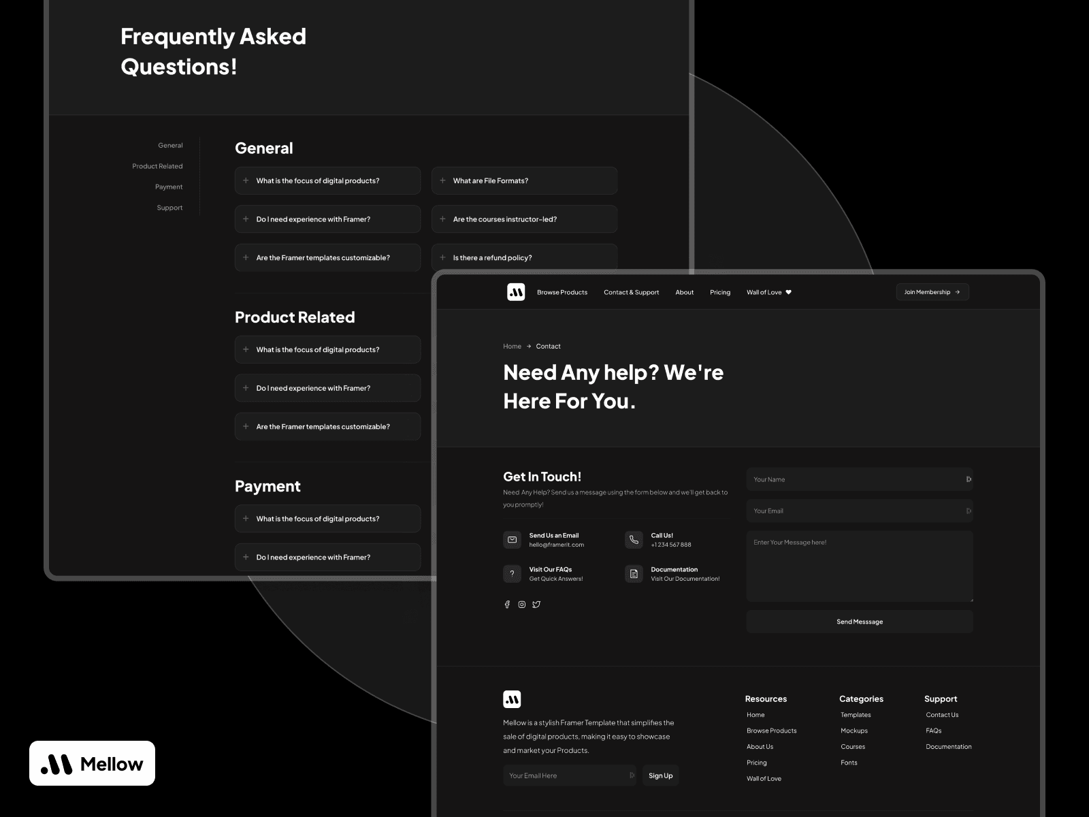Click the Documentation file icon
The image size is (1089, 817).
pos(634,574)
